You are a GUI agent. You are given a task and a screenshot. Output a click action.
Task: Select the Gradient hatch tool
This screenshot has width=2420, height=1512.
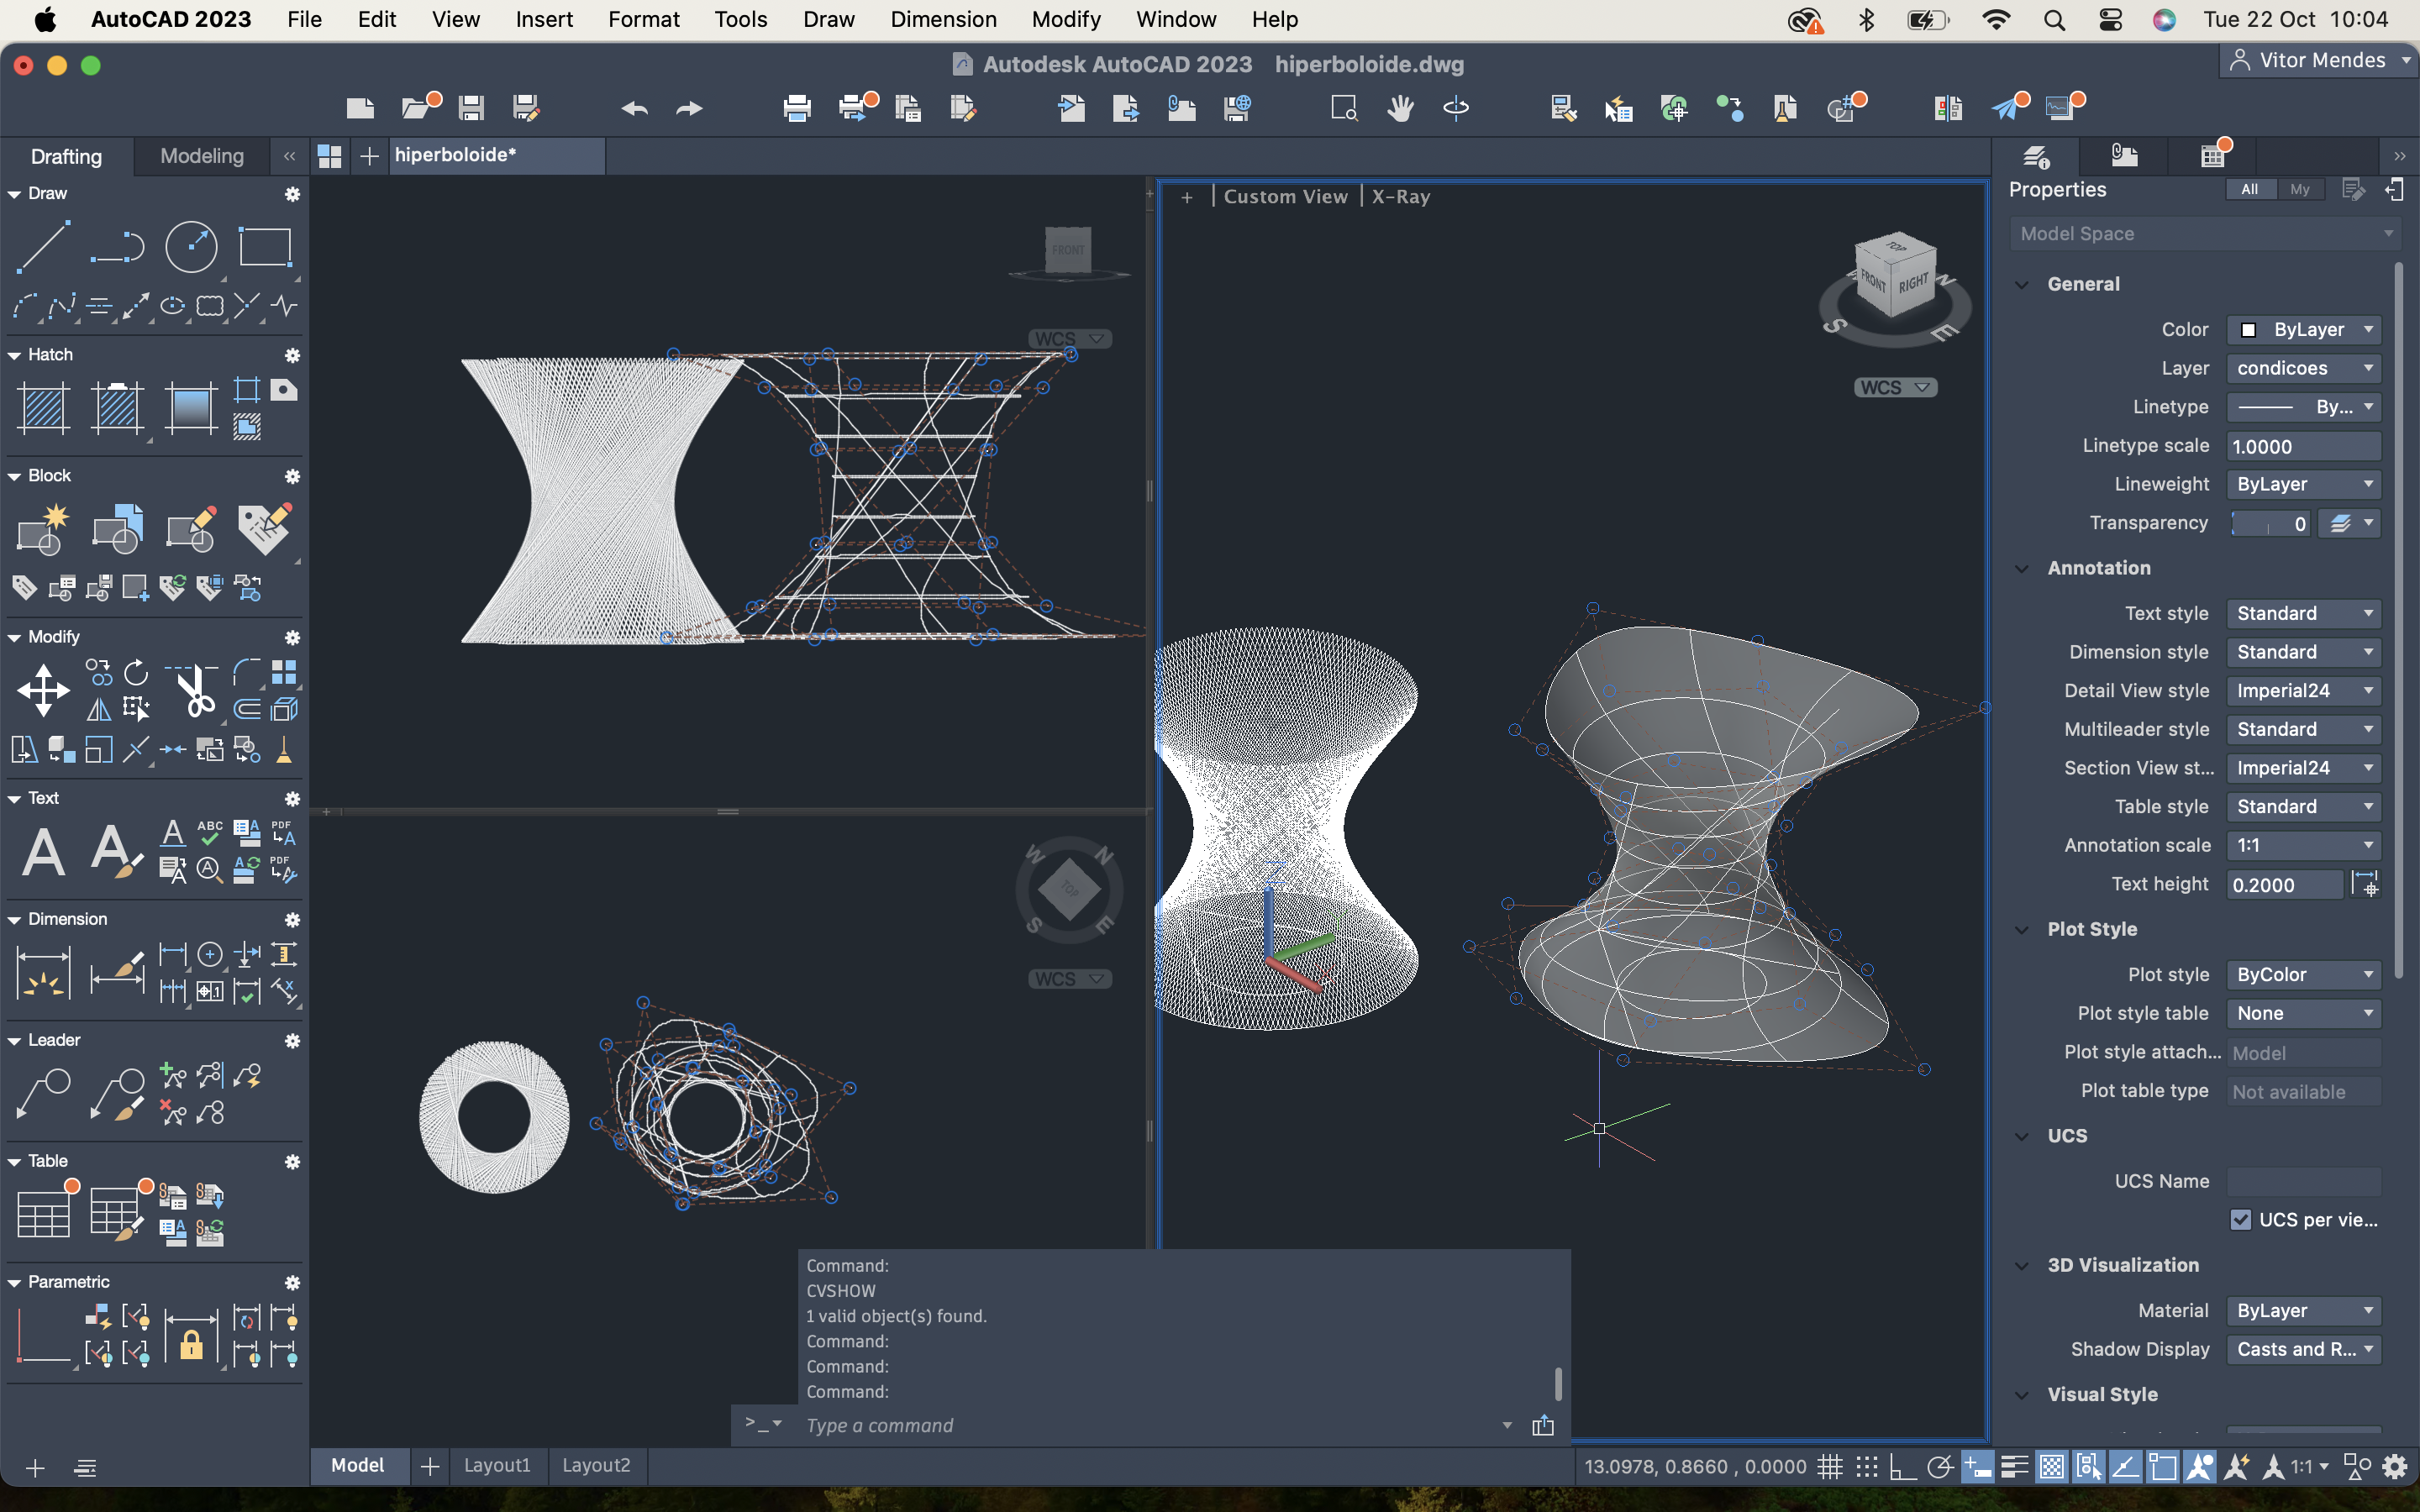191,408
